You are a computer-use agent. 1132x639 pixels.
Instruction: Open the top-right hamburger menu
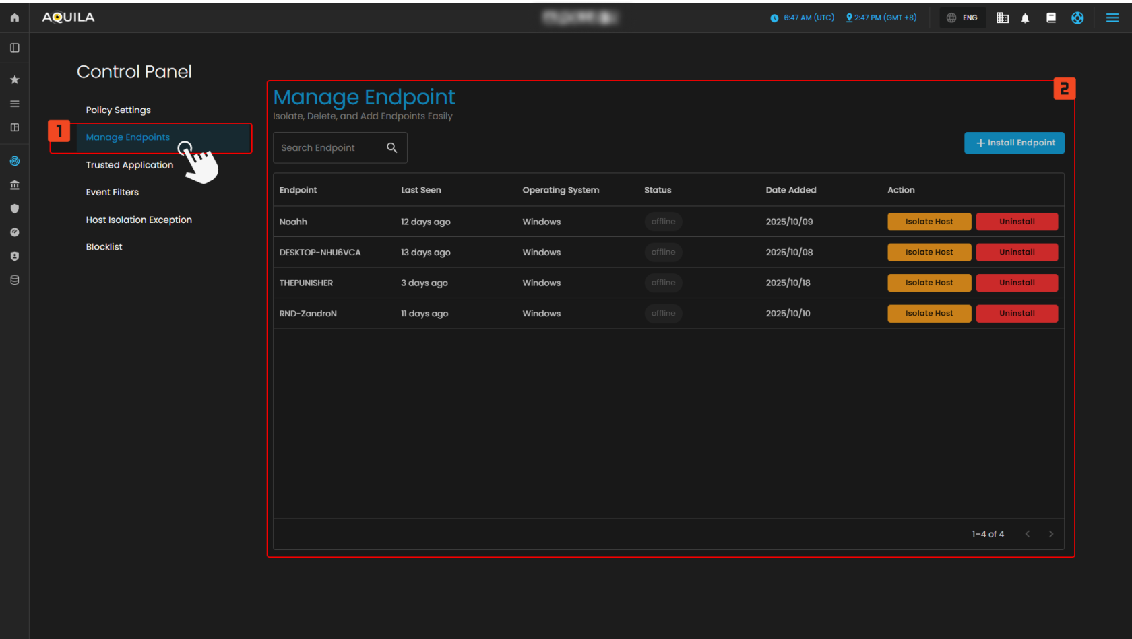tap(1112, 18)
